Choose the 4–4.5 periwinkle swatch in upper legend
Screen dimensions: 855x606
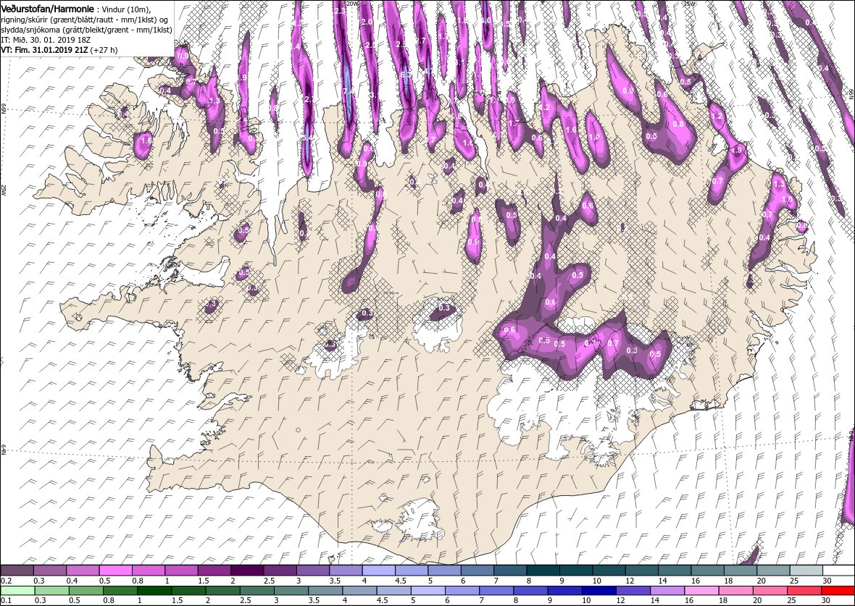(378, 571)
